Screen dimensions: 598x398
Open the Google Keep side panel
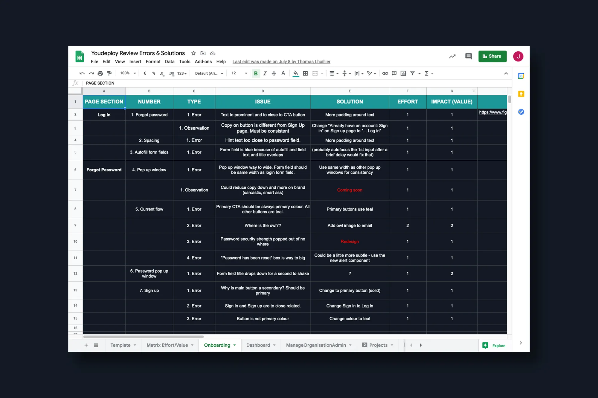521,94
